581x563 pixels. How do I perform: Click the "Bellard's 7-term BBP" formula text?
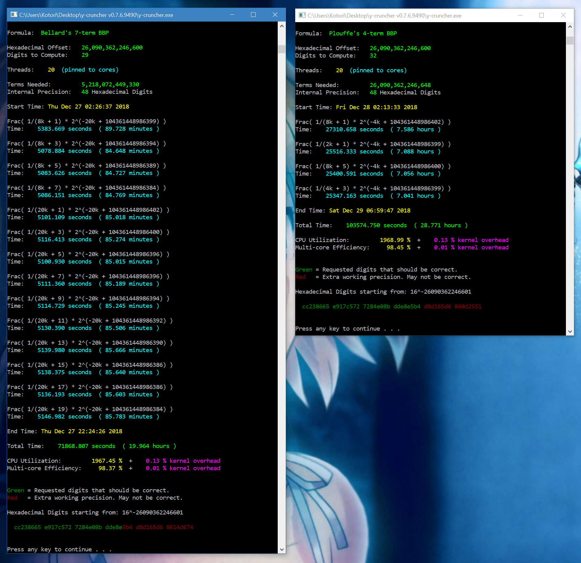coord(75,33)
